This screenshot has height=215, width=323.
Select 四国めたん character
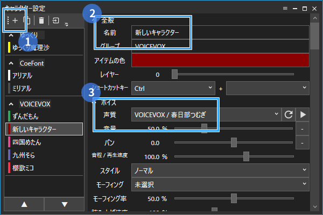[x=44, y=142]
